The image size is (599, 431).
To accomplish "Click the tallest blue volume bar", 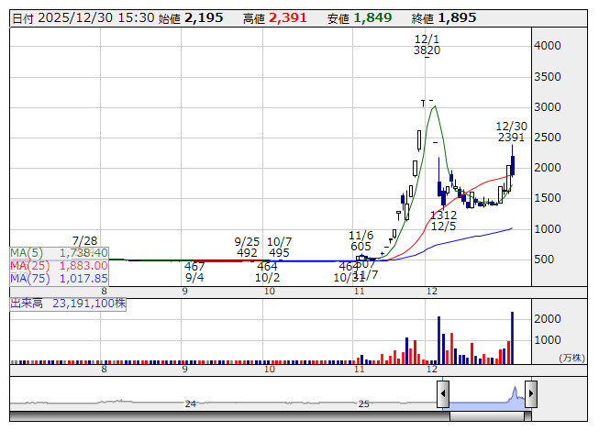I will pyautogui.click(x=512, y=337).
